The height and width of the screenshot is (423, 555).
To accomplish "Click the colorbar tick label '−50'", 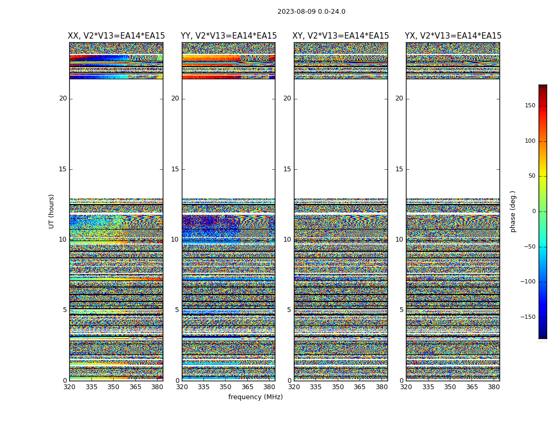I will 530,247.
